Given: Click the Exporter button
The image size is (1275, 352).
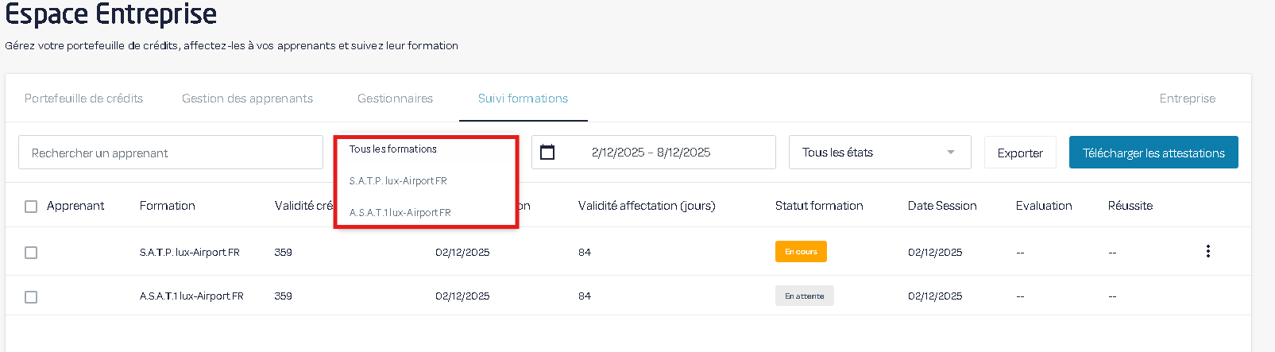Looking at the screenshot, I should (x=1020, y=153).
